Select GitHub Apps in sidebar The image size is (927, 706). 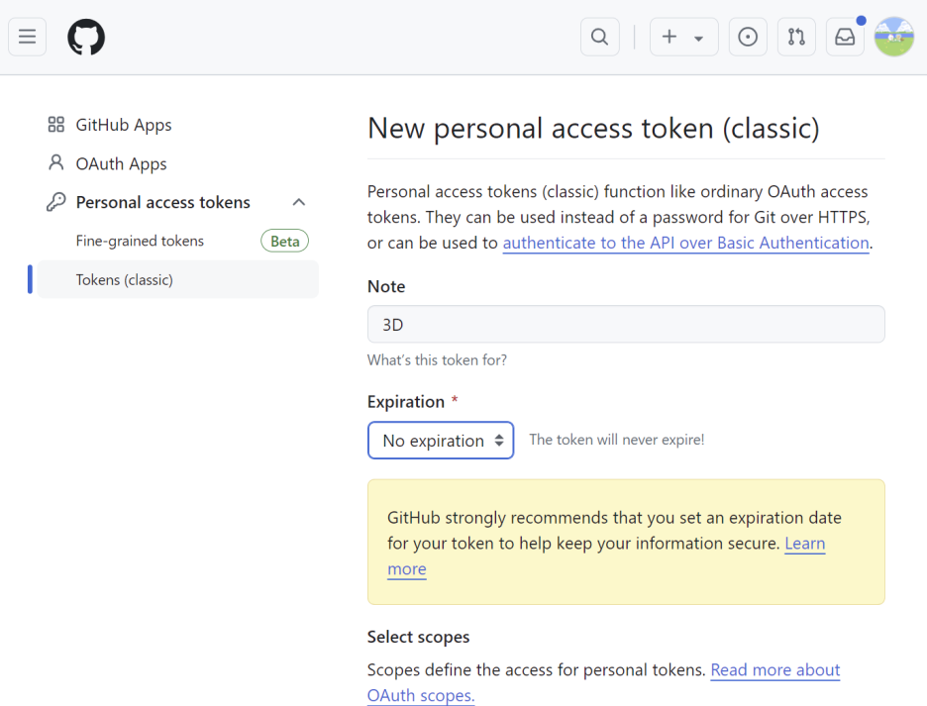[110, 125]
